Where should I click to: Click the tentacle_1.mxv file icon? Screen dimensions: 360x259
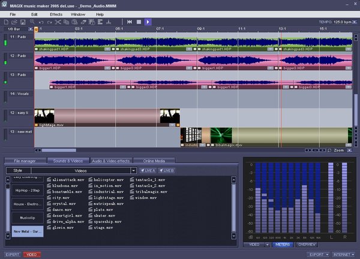pos(132,180)
